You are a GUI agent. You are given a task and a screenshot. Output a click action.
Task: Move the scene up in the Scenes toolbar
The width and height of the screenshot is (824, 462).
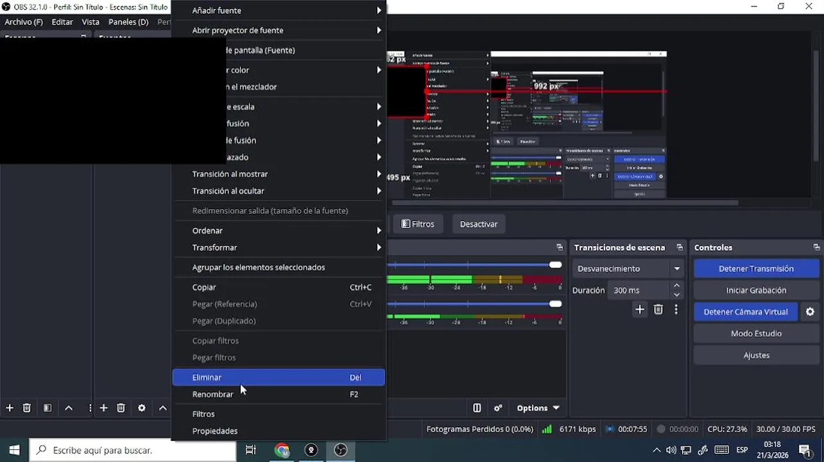point(69,408)
